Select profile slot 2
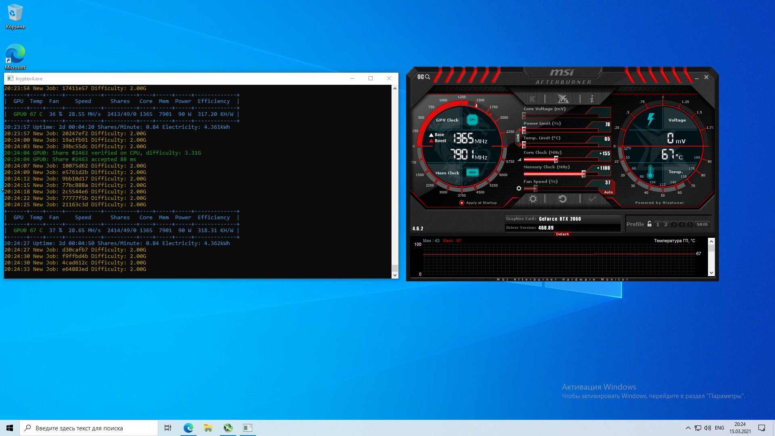 [x=666, y=224]
